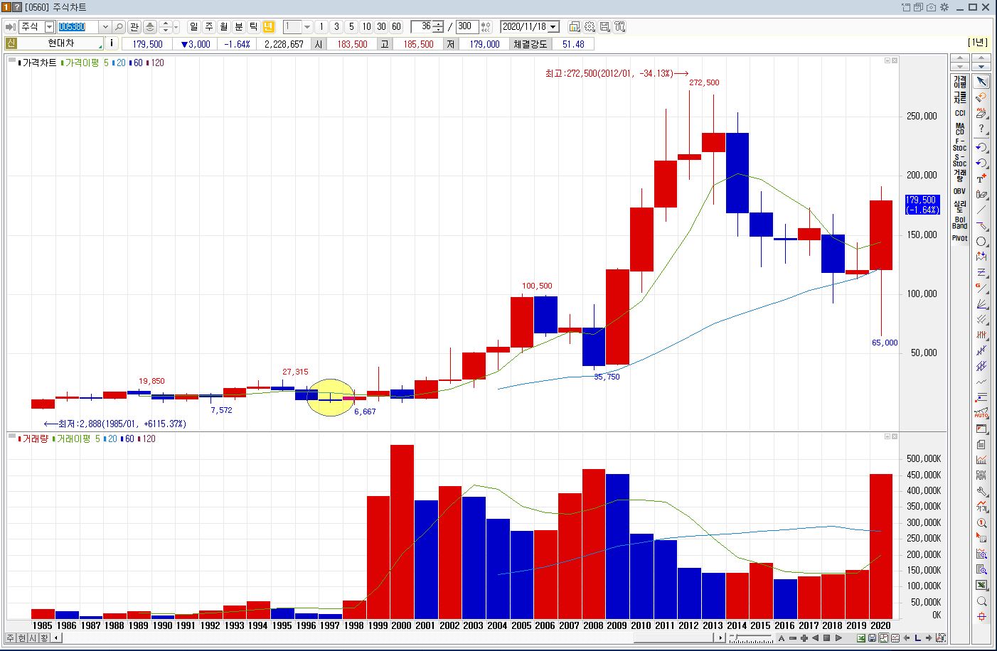Click the 주 tab at bottom left
Screen dimensions: 997x651
[x=11, y=638]
